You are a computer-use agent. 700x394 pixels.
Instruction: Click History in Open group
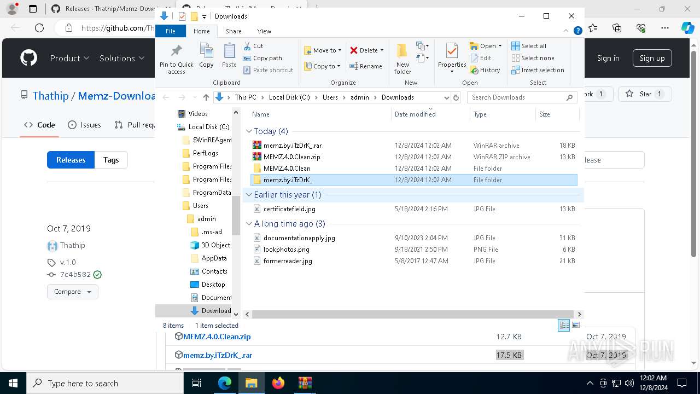[x=485, y=70]
